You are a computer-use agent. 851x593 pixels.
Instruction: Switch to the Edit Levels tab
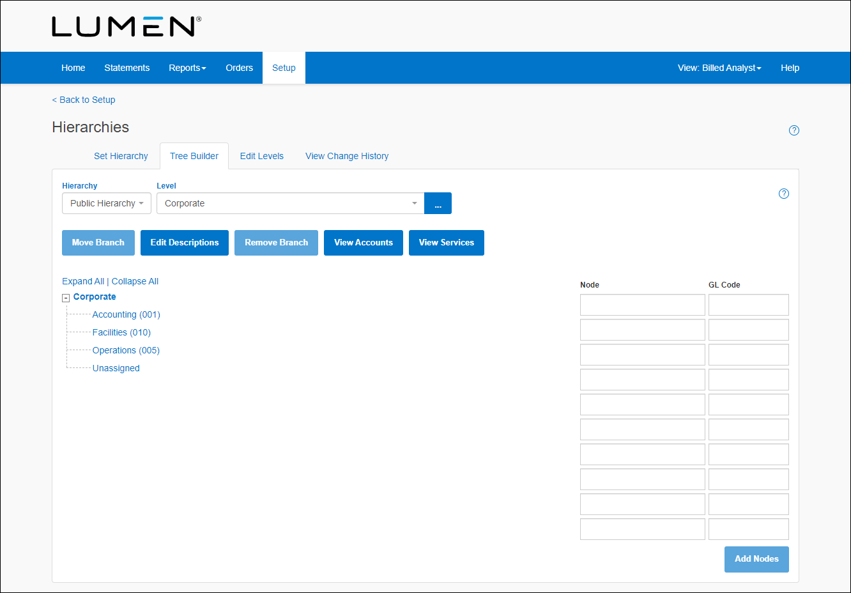(261, 156)
